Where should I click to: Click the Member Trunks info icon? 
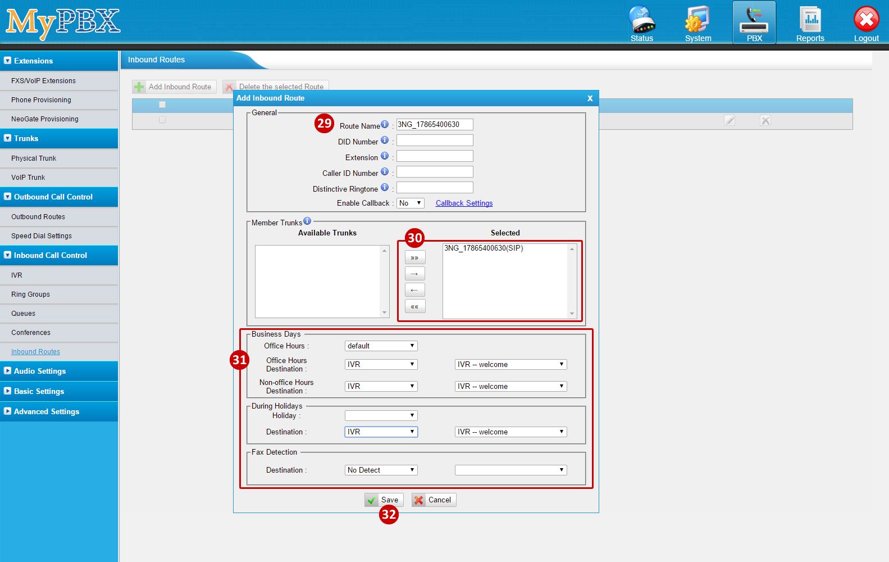coord(307,221)
